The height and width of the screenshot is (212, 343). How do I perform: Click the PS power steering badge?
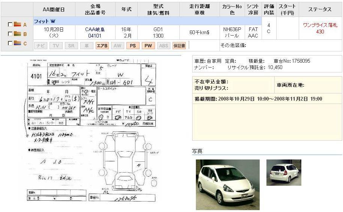point(133,45)
